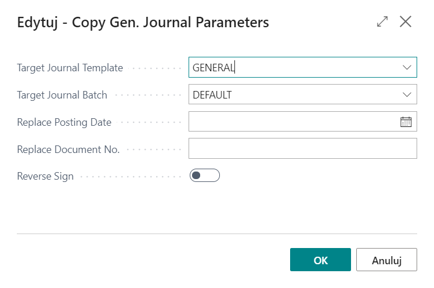Screen dimensions: 434x288
Task: Expand the Target Journal Batch dropdown chevron
Action: (x=407, y=95)
